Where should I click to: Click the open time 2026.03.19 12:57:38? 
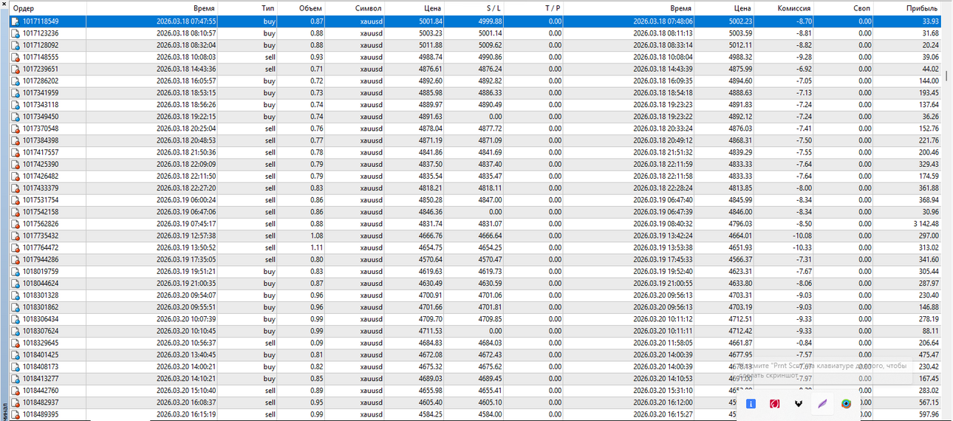point(186,236)
